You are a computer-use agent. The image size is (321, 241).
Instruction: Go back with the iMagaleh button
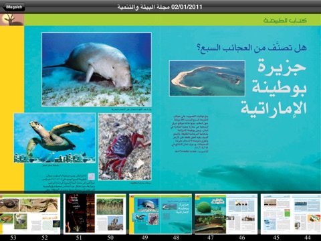pyautogui.click(x=13, y=7)
